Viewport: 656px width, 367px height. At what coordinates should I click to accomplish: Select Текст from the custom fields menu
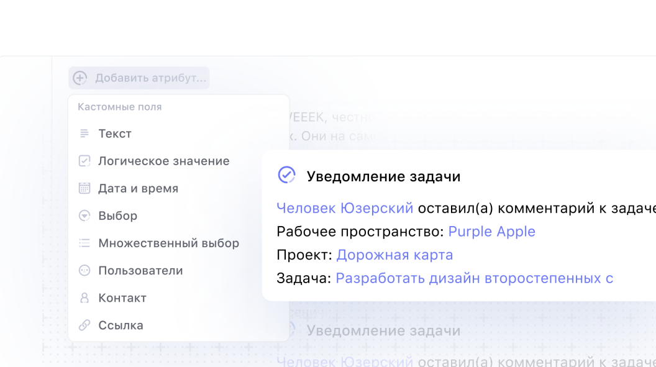point(115,134)
